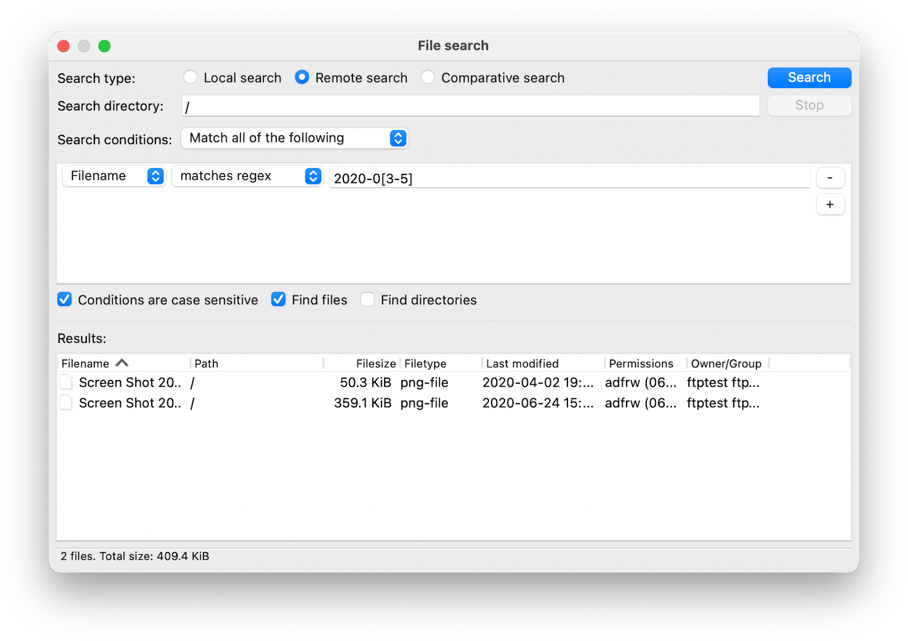Image resolution: width=908 pixels, height=641 pixels.
Task: Click file icon of the 359.1 KiB result
Action: click(x=66, y=403)
